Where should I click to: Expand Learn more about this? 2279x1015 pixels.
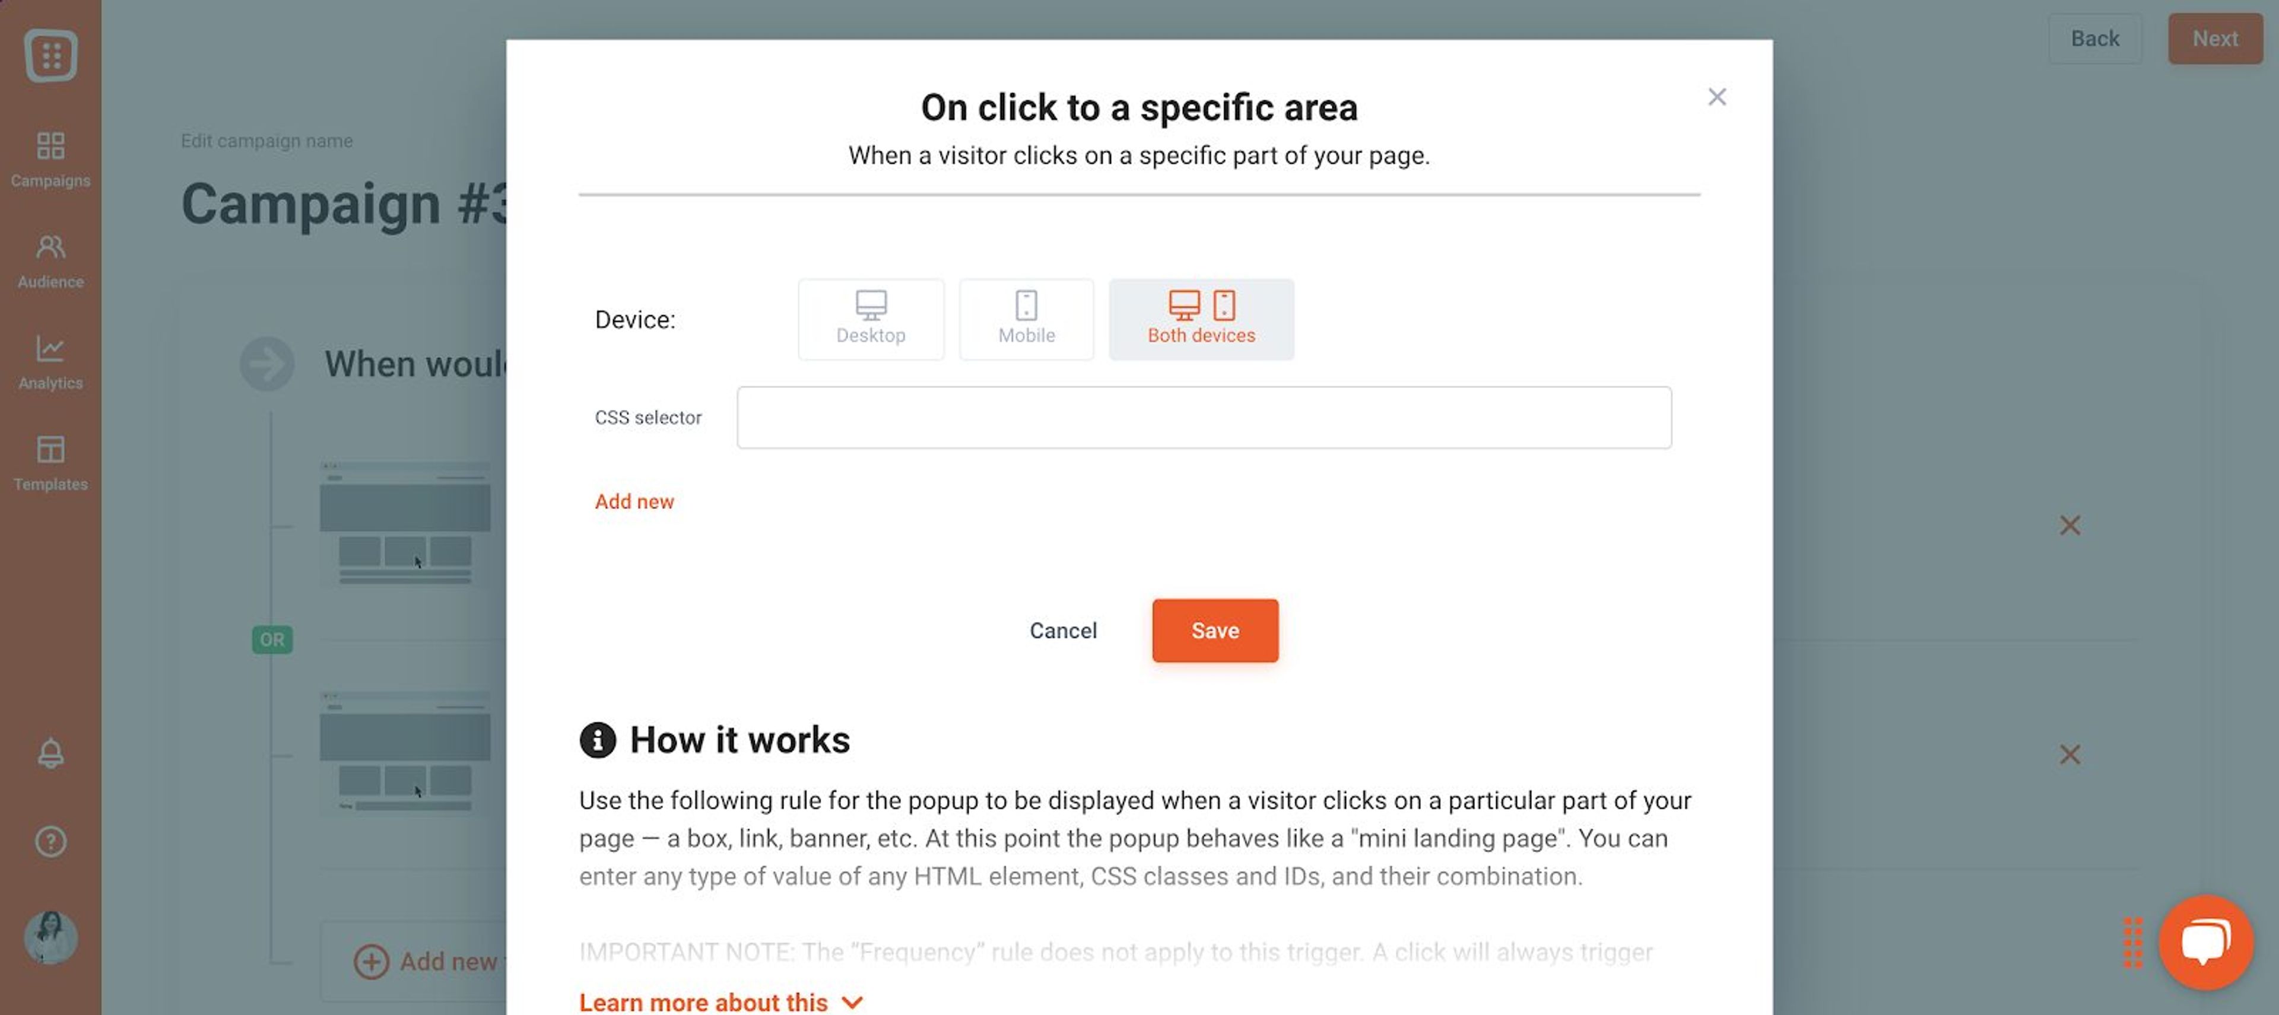click(x=720, y=1001)
